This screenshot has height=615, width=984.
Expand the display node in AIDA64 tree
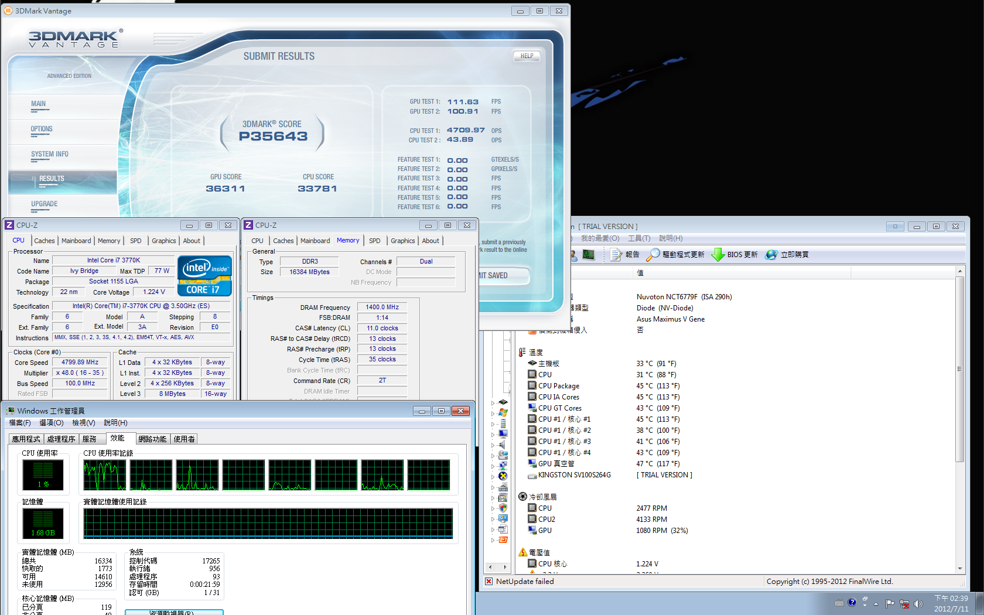[x=493, y=434]
